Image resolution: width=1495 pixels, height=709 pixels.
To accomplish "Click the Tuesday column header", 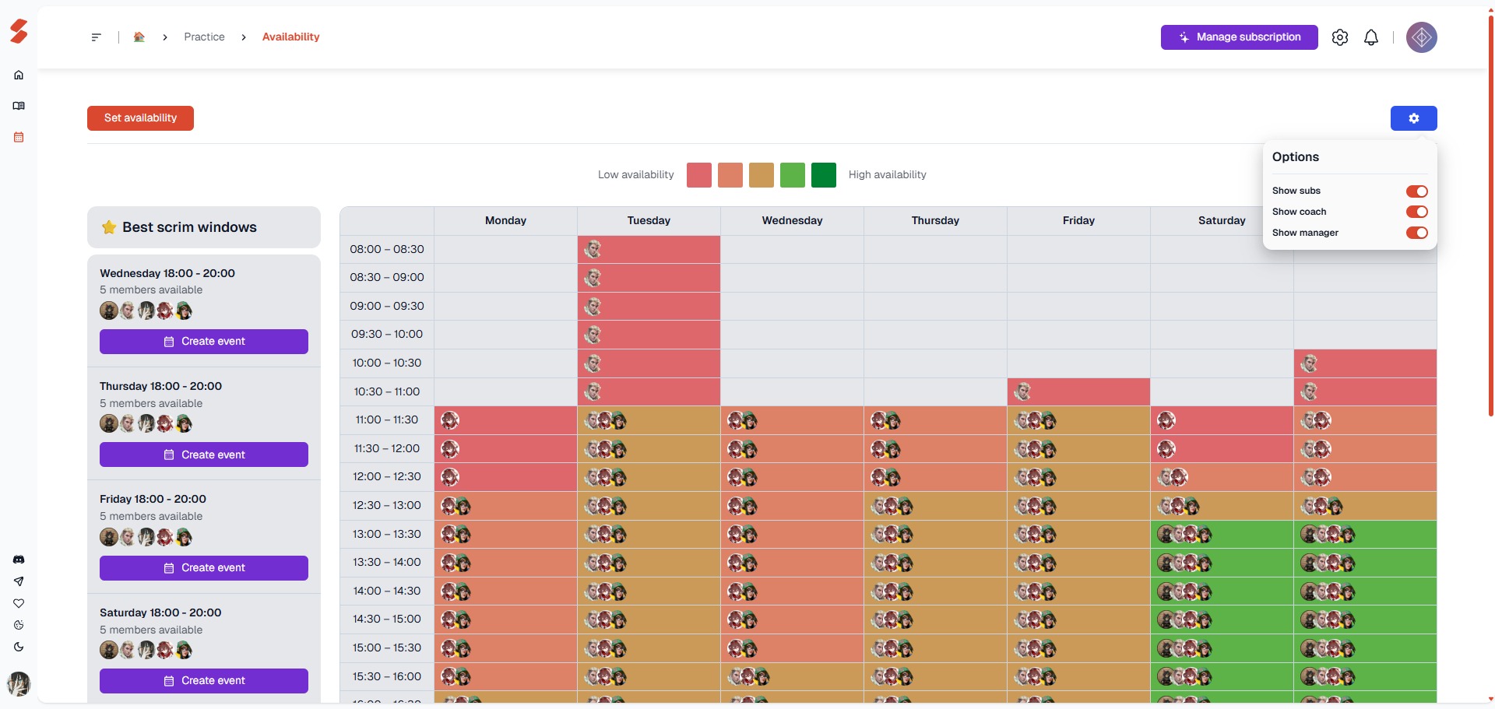I will [x=649, y=221].
